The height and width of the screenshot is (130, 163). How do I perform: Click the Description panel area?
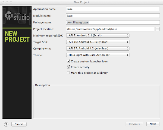(97, 102)
